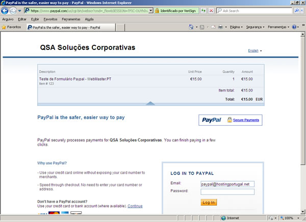Screen dimensions: 306x222
Task: Click the Email input field
Action: pos(227,184)
